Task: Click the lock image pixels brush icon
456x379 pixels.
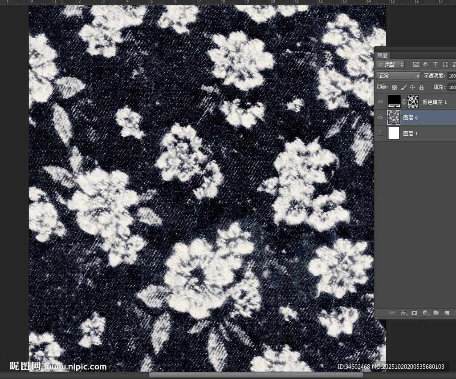Action: (403, 88)
